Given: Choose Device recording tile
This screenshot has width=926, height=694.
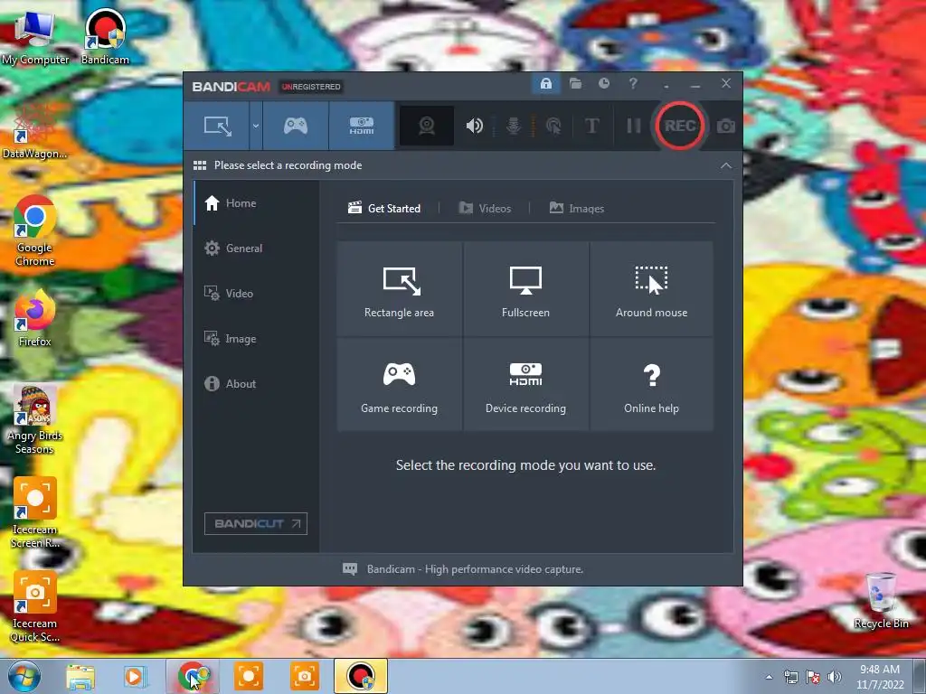Looking at the screenshot, I should tap(525, 384).
